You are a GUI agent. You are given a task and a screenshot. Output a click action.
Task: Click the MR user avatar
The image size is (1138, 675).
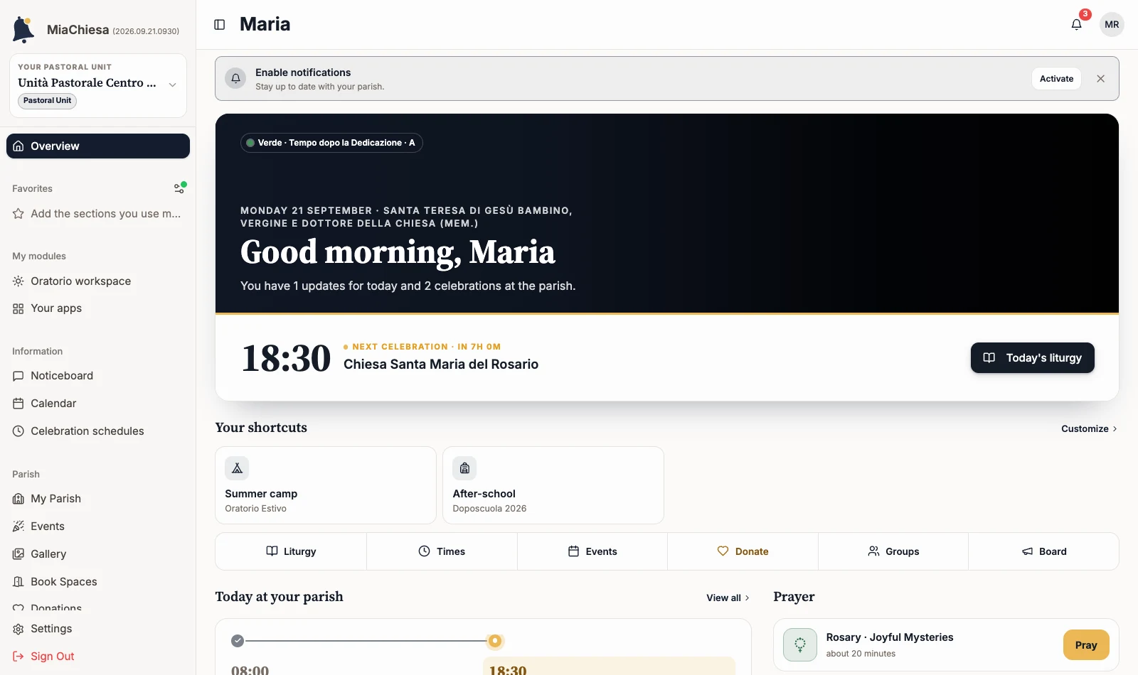[1112, 24]
